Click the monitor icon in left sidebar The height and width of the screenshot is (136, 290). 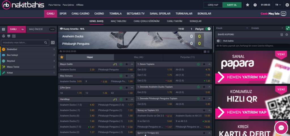tap(9, 36)
